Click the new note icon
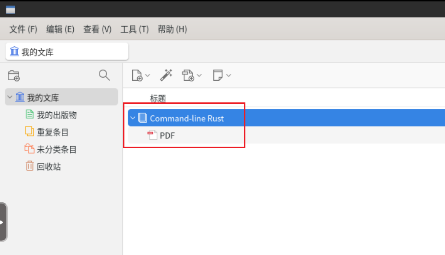The image size is (445, 255). (218, 75)
